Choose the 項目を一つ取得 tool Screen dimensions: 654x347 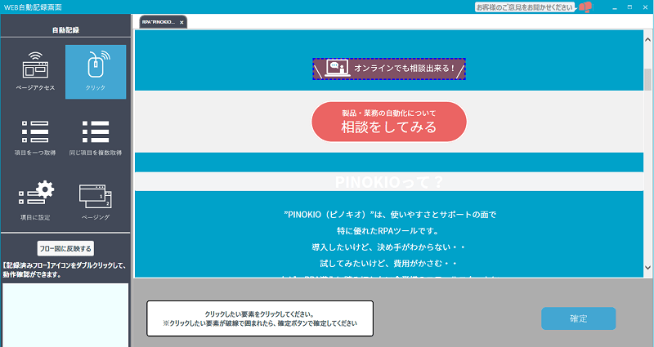(35, 137)
